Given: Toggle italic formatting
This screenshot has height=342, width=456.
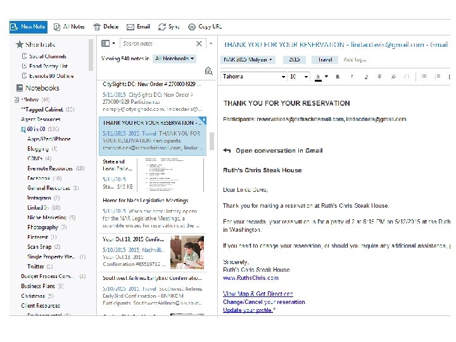Looking at the screenshot, I should coord(352,77).
